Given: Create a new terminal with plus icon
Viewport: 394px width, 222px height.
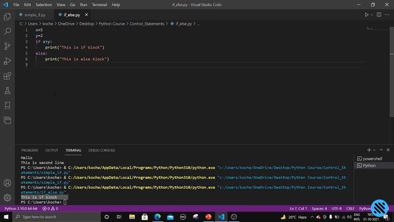Looking at the screenshot, I should 369,150.
